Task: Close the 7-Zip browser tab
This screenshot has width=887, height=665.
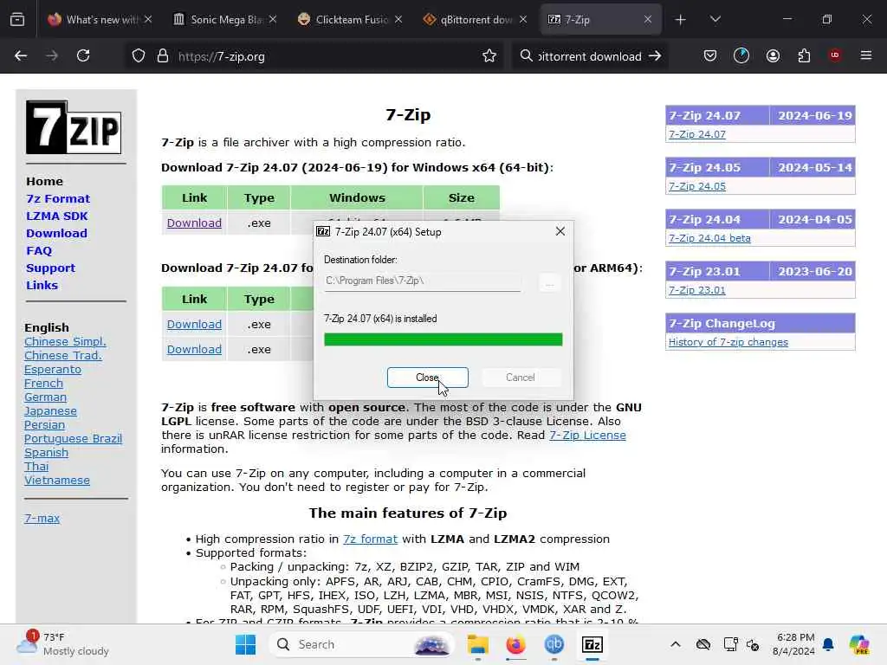Action: point(648,20)
